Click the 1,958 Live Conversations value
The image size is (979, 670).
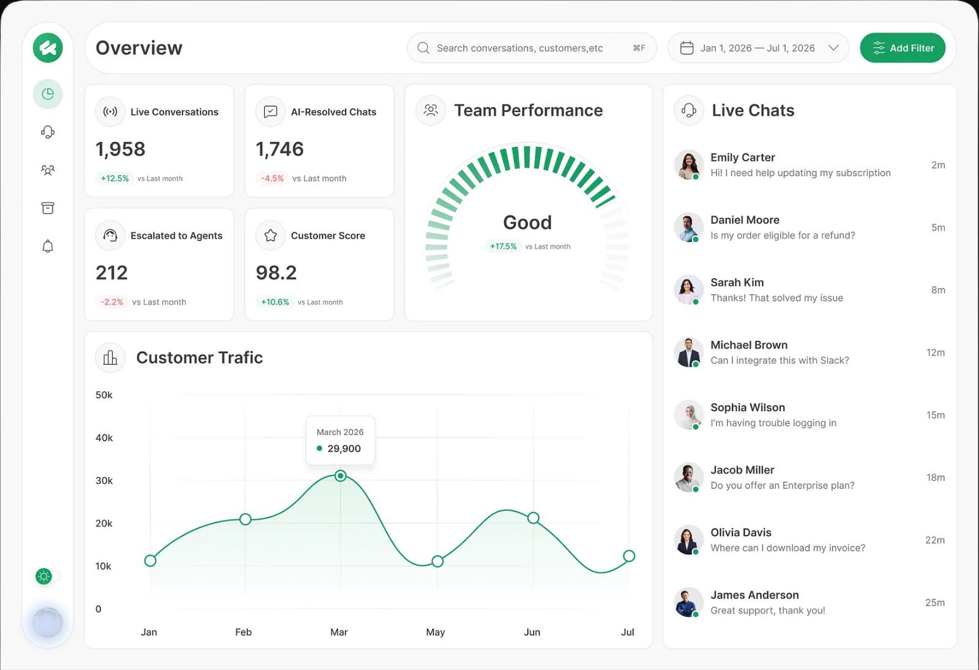click(121, 149)
